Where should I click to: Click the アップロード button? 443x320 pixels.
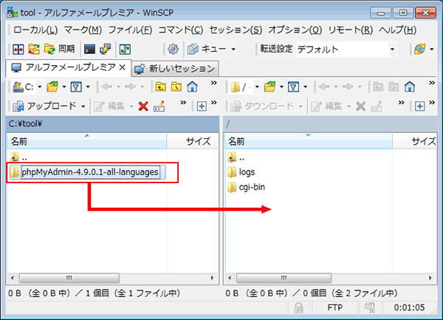pyautogui.click(x=46, y=106)
